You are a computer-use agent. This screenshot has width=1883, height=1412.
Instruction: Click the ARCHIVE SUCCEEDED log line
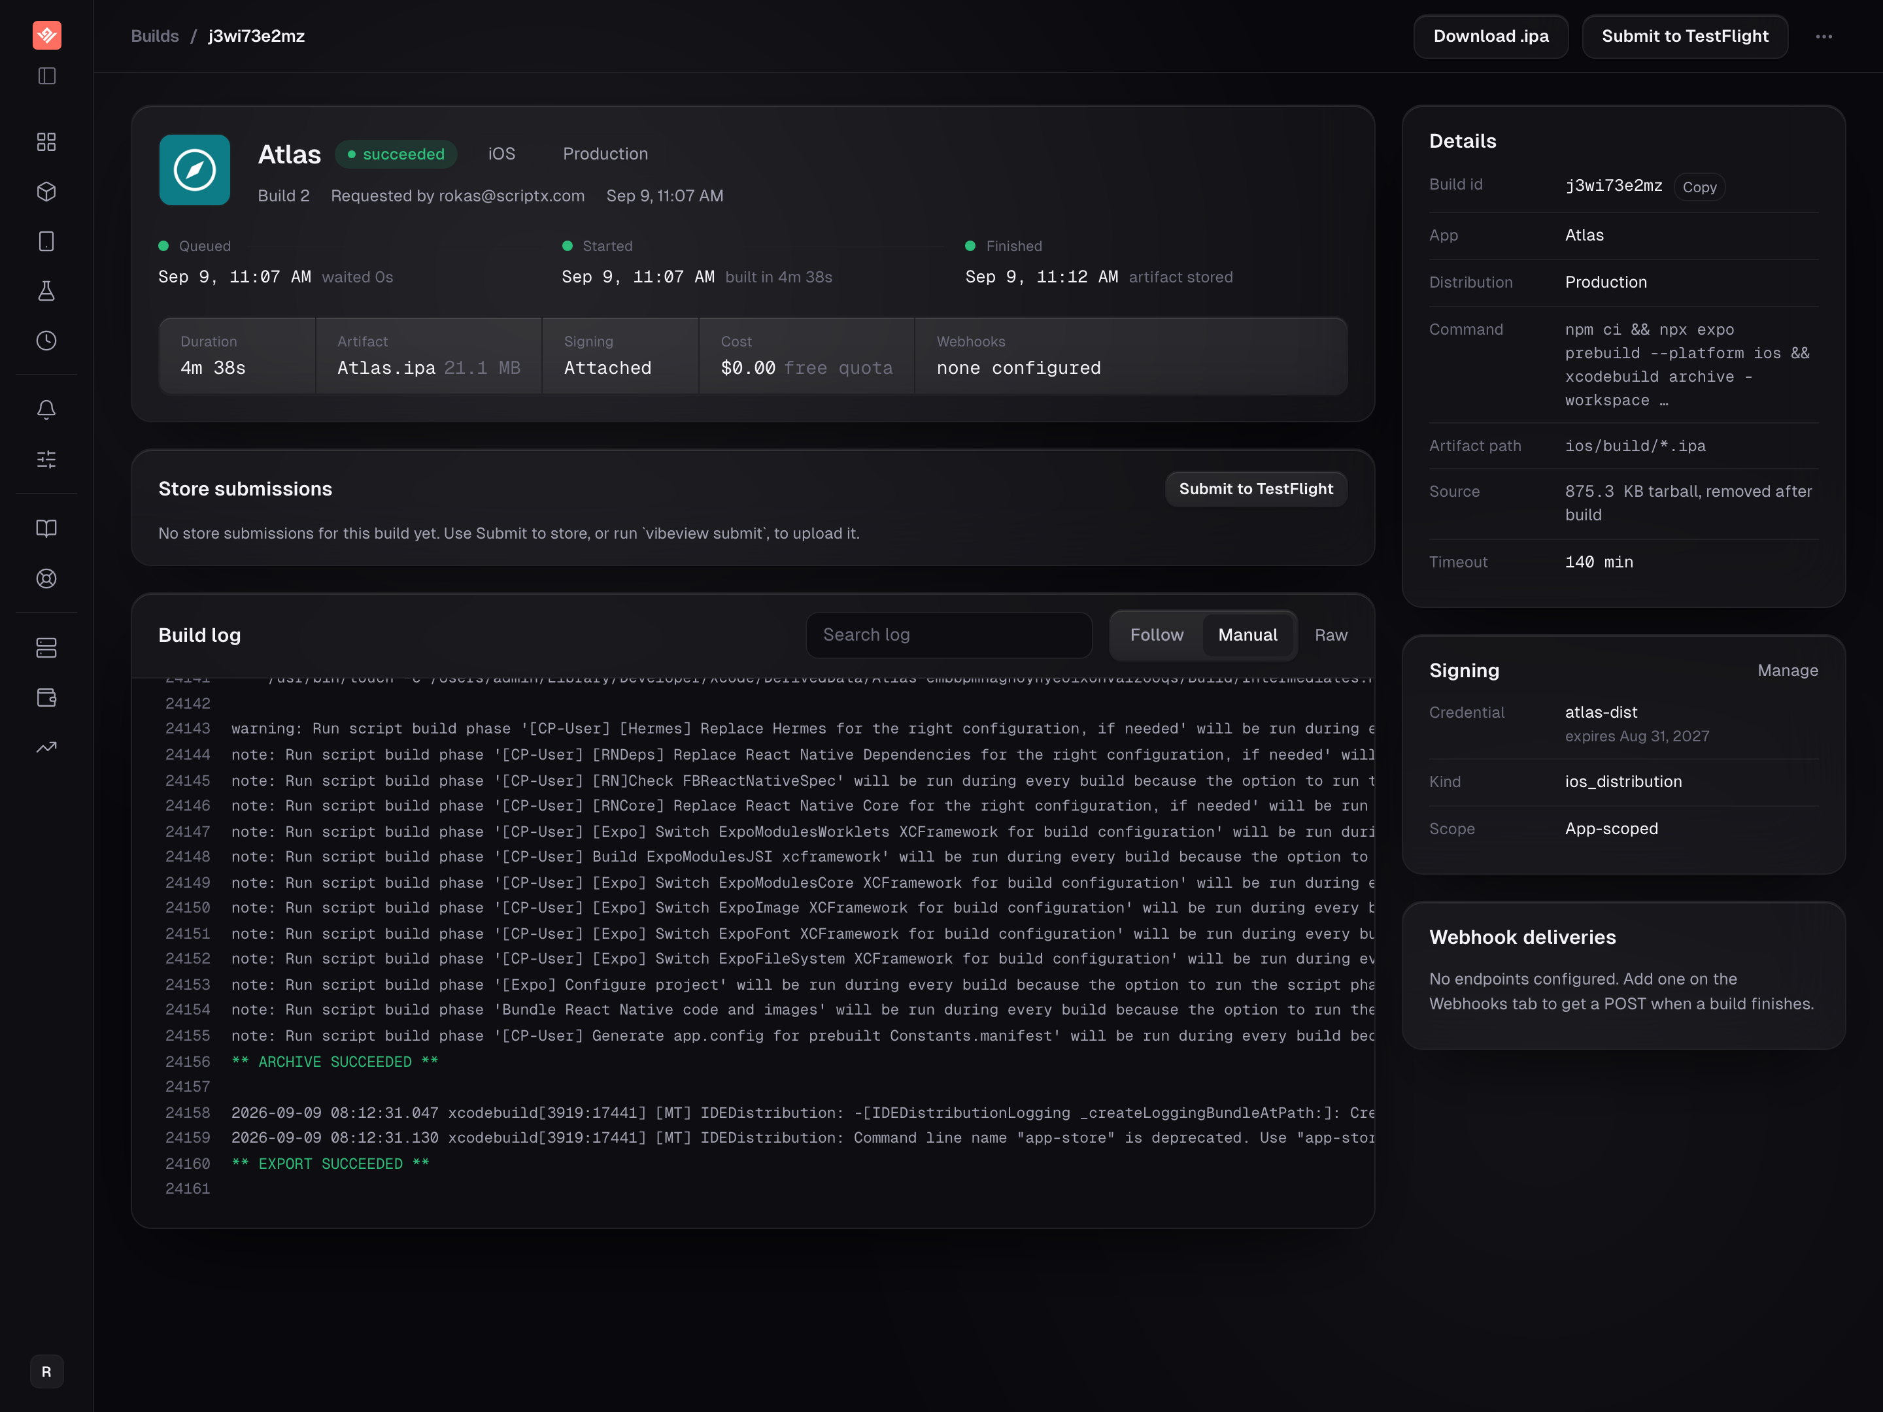[x=335, y=1062]
